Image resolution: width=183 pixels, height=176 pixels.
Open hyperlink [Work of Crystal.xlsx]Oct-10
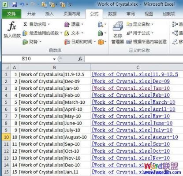[x=131, y=151]
